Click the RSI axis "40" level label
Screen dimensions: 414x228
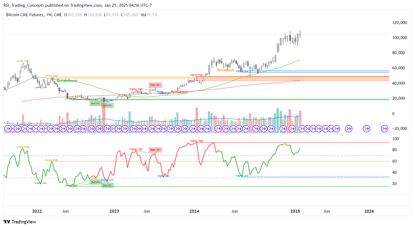(x=395, y=172)
